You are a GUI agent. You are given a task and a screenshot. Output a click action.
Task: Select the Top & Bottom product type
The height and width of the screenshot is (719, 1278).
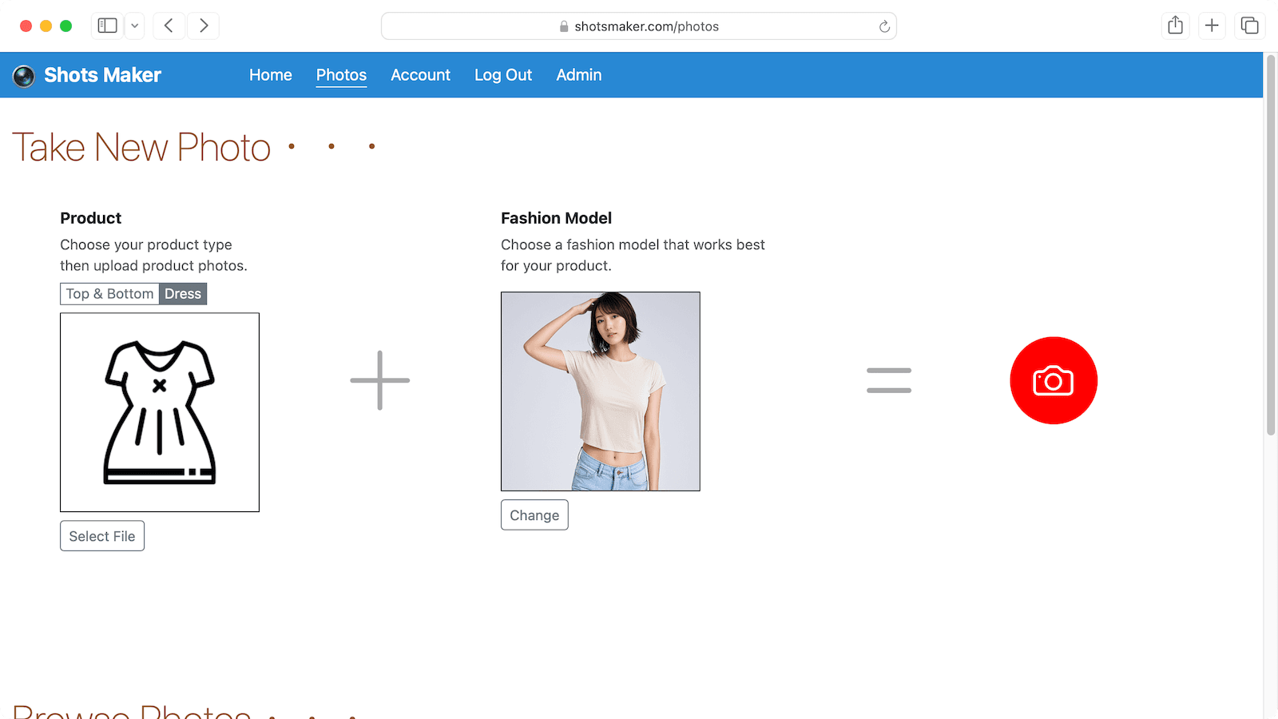[109, 294]
